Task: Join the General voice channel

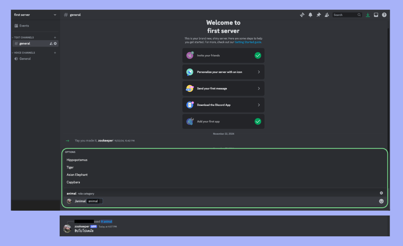Action: 25,59
